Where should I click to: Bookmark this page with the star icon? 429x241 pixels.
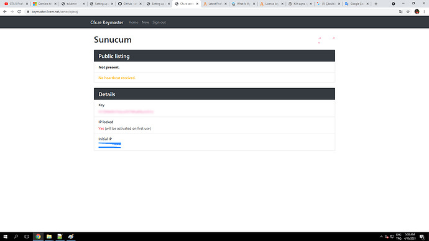tap(408, 12)
